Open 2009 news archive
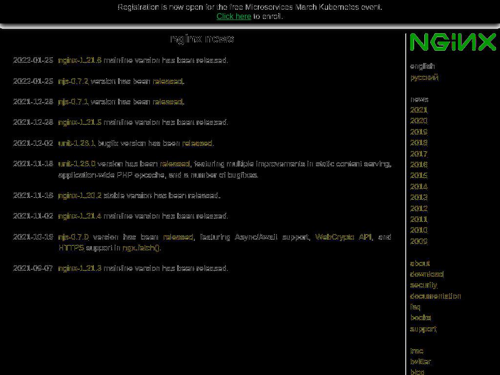The image size is (500, 375). 418,241
